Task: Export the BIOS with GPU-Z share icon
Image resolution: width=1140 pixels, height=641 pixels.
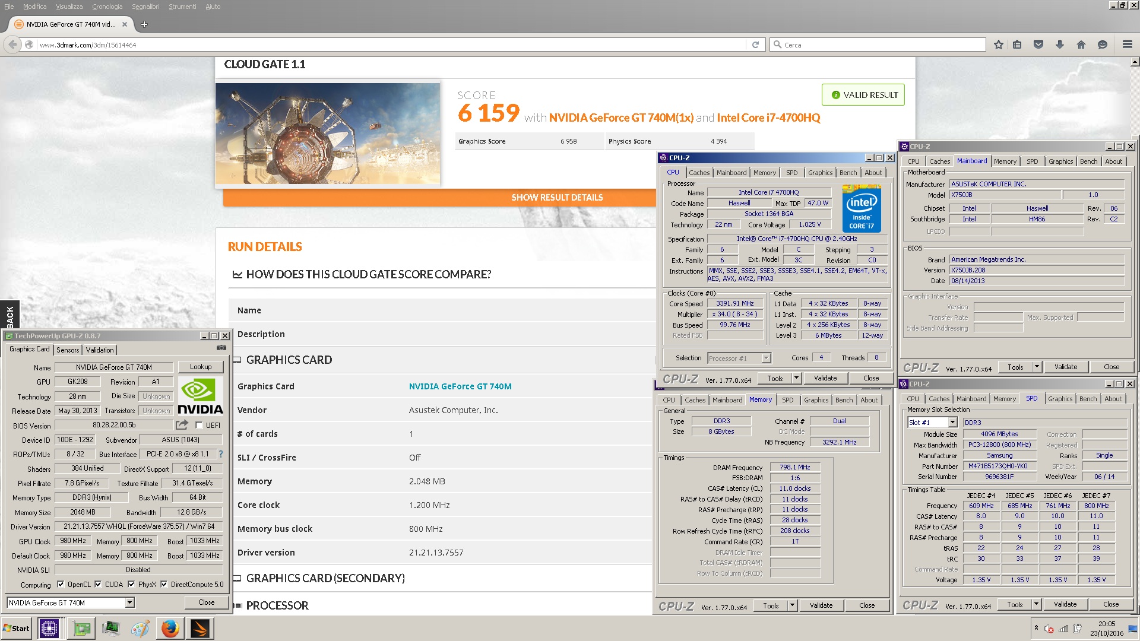Action: pos(182,425)
